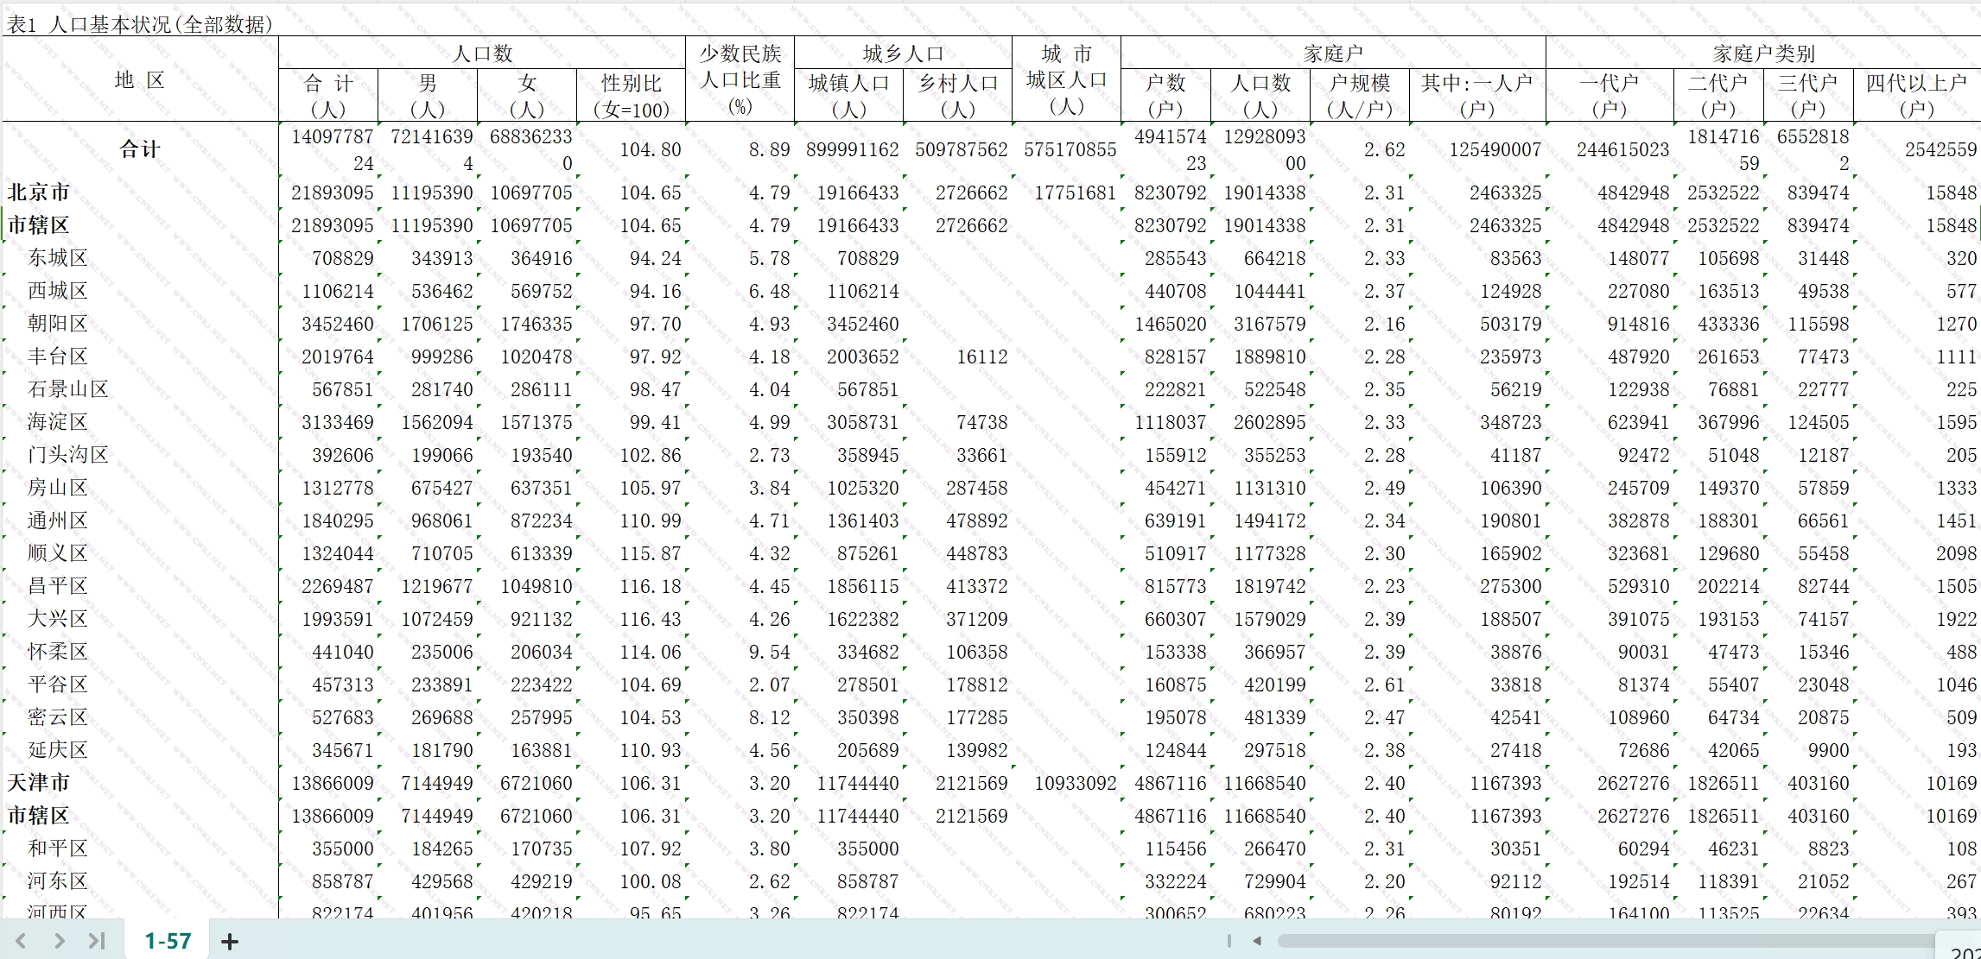1981x959 pixels.
Task: Select the 海淀区 district cell
Action: [x=58, y=422]
